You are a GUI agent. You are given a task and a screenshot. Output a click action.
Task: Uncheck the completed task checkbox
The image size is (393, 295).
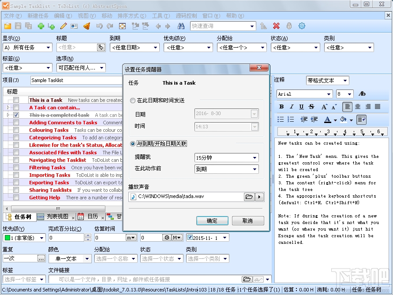(x=16, y=115)
